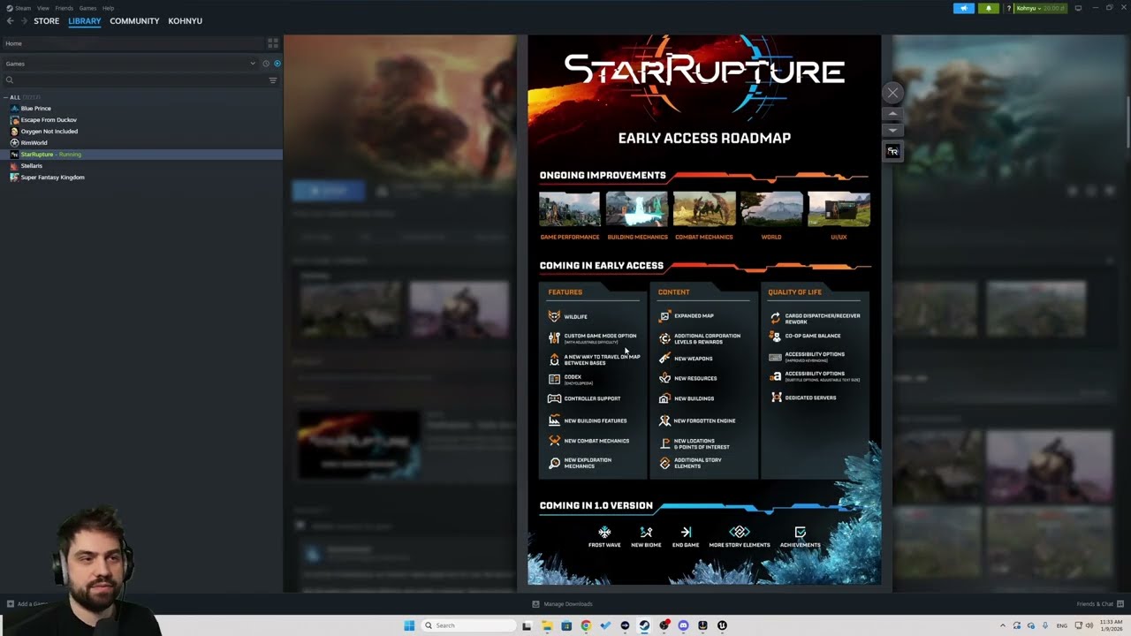This screenshot has height=636, width=1131.
Task: Click the Dedicated Servers icon
Action: (776, 397)
